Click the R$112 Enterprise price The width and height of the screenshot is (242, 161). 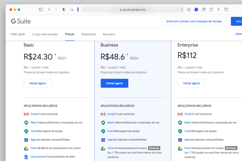point(187,55)
